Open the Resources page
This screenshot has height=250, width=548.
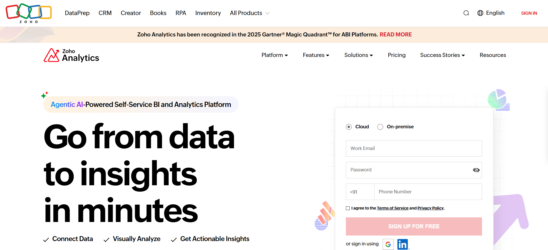pos(493,55)
